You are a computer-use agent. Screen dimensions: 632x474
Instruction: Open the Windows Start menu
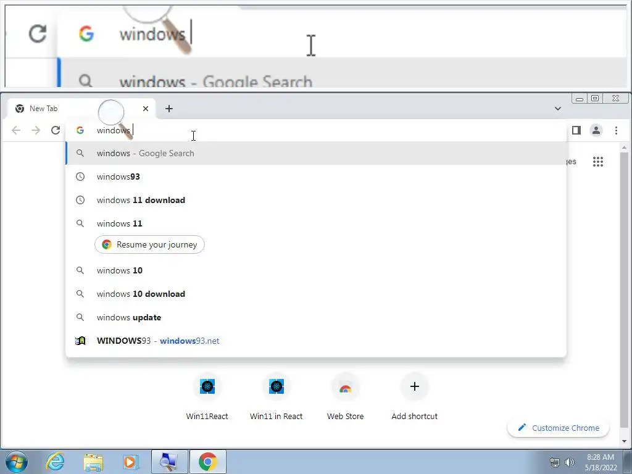17,462
